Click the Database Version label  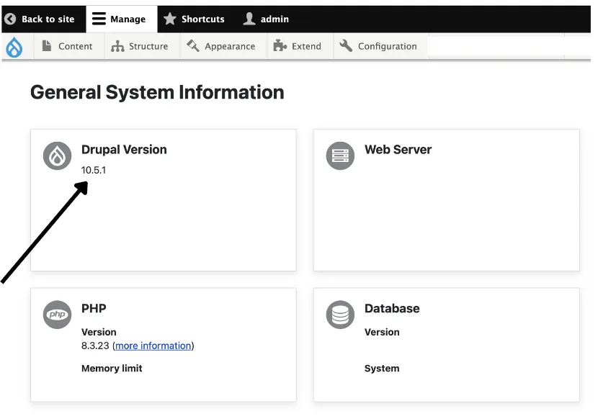click(382, 332)
